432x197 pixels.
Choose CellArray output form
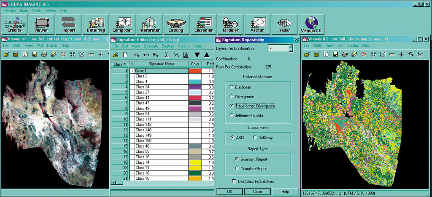(254, 138)
